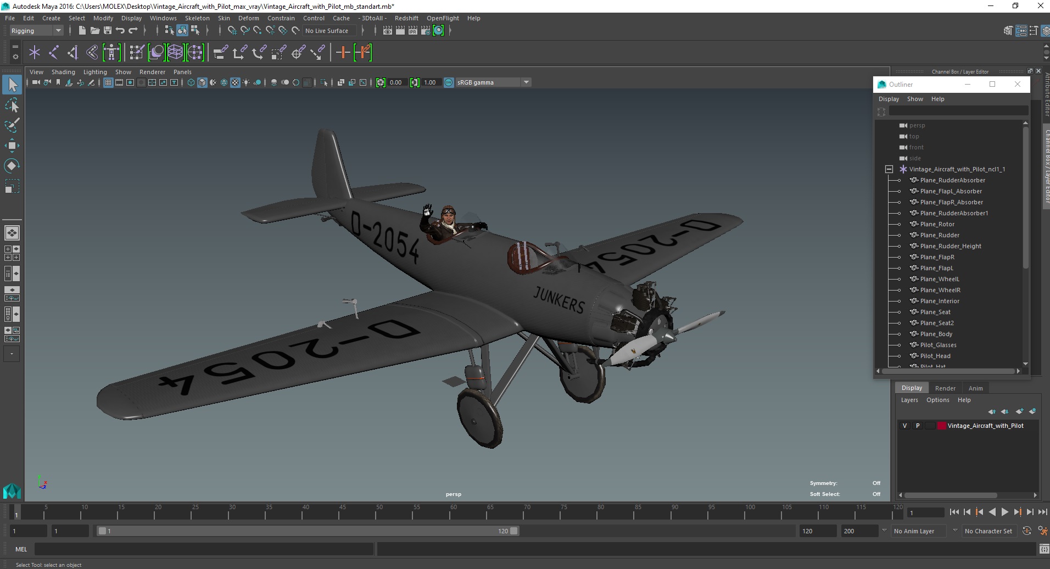Toggle P playback for Vintage_Aircraft_with_Pilot layer
The height and width of the screenshot is (569, 1050).
[x=917, y=426]
